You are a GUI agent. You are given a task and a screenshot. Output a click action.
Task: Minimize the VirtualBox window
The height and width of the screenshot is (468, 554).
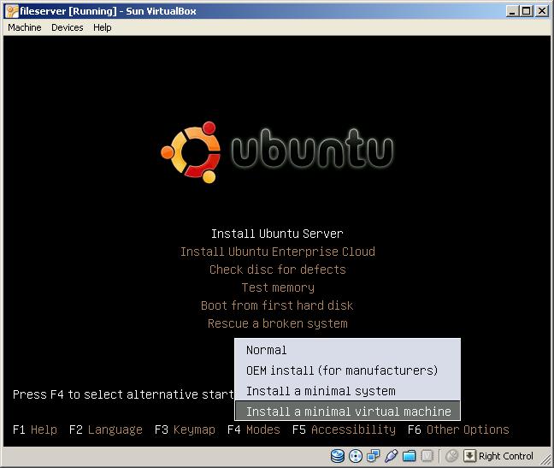pos(512,11)
